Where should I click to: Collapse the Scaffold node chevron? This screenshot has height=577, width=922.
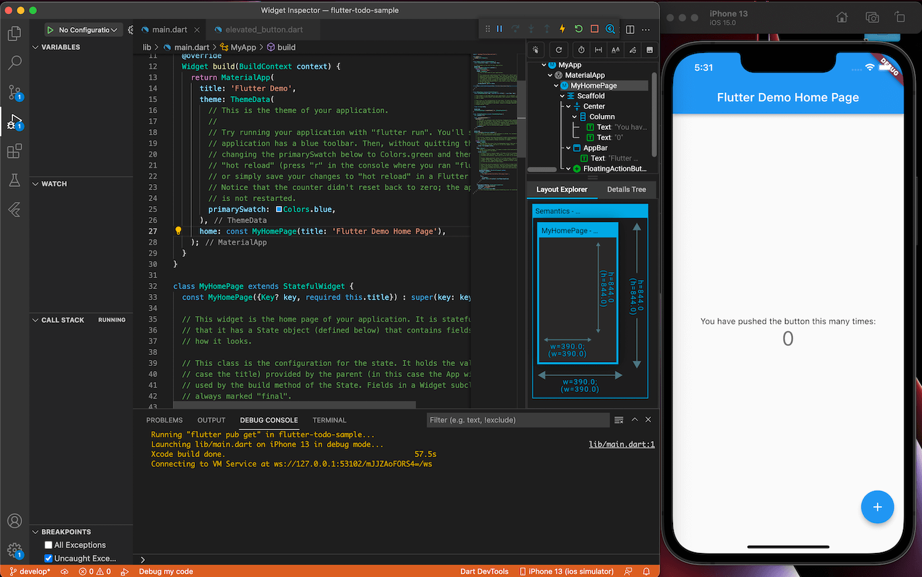point(562,96)
